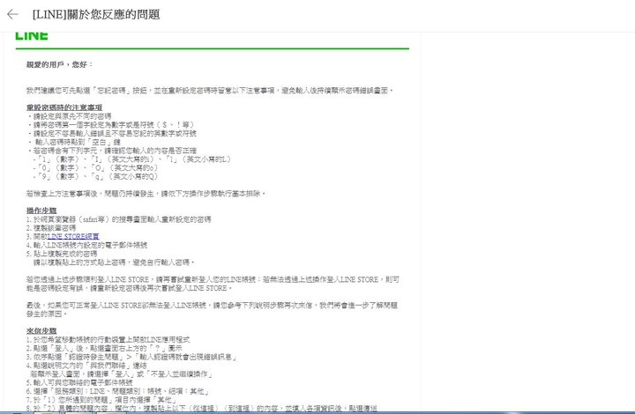Click the paragraph starting "最後,如果您可正常登入LINE STORE"

click(x=212, y=309)
